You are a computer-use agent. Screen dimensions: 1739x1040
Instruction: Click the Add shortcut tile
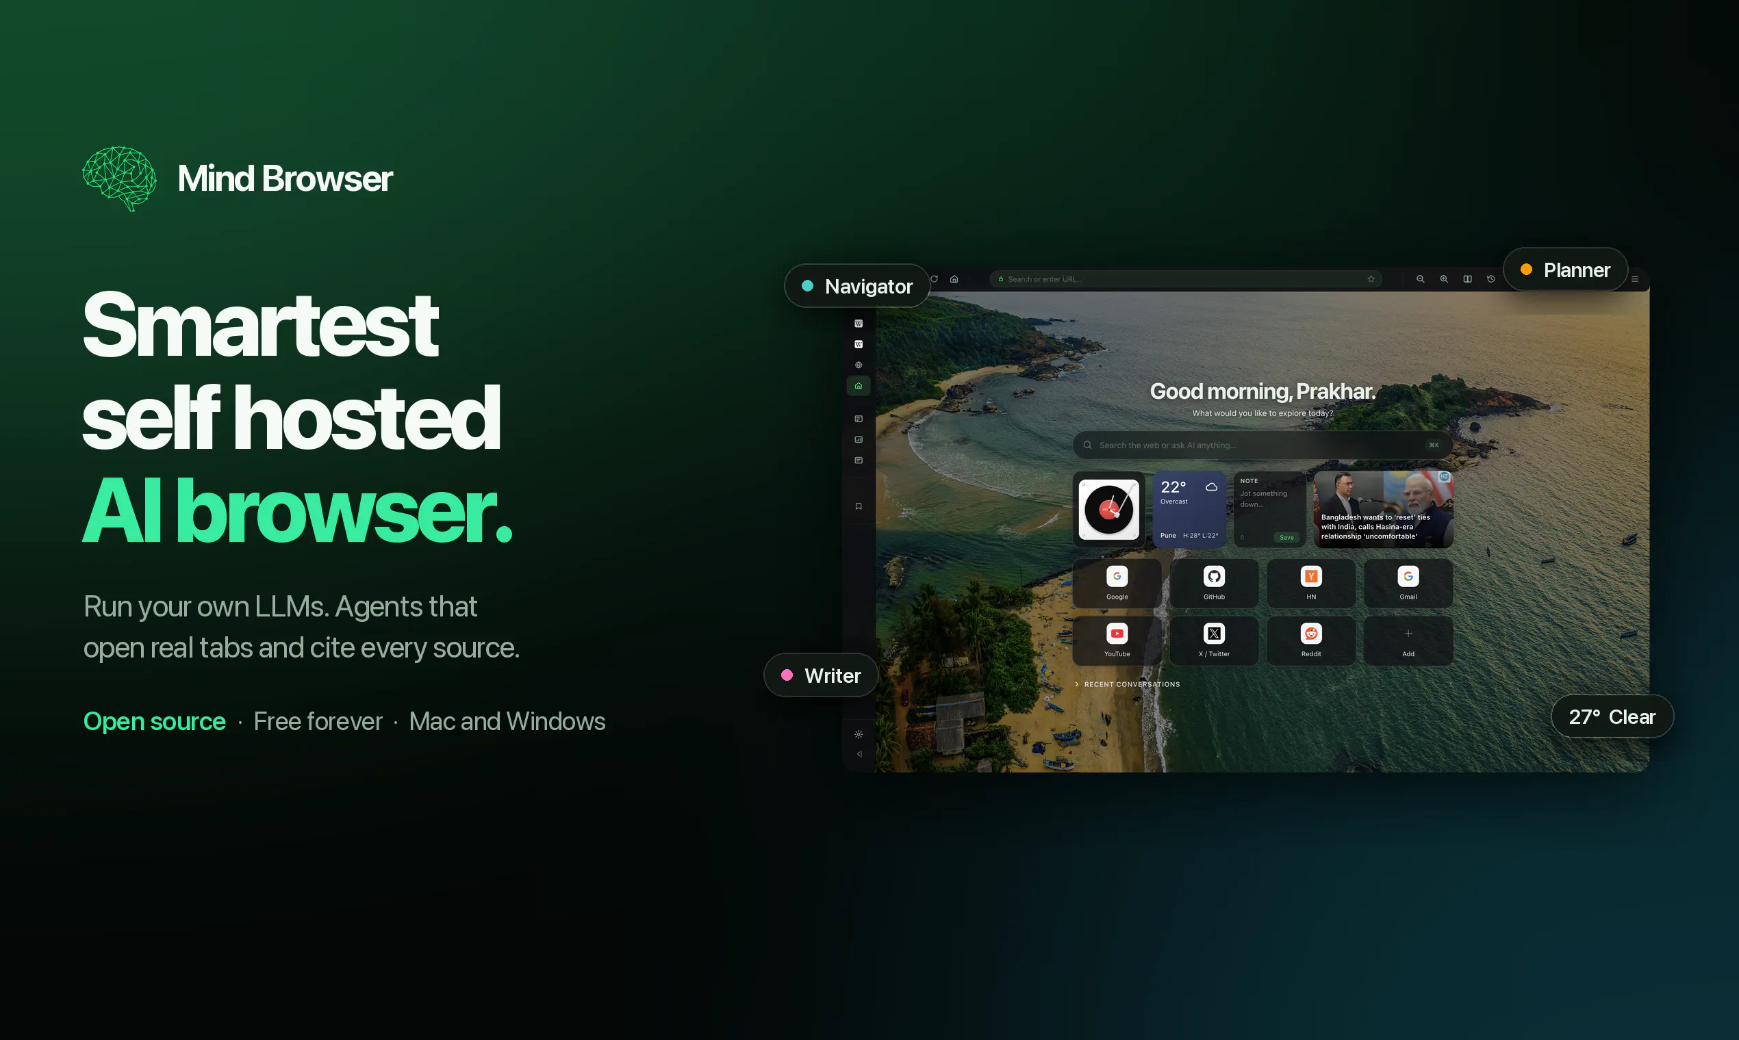tap(1408, 640)
